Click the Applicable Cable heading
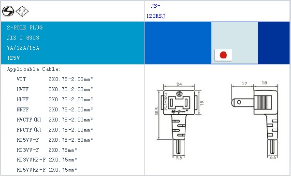This screenshot has height=176, width=291. (34, 69)
